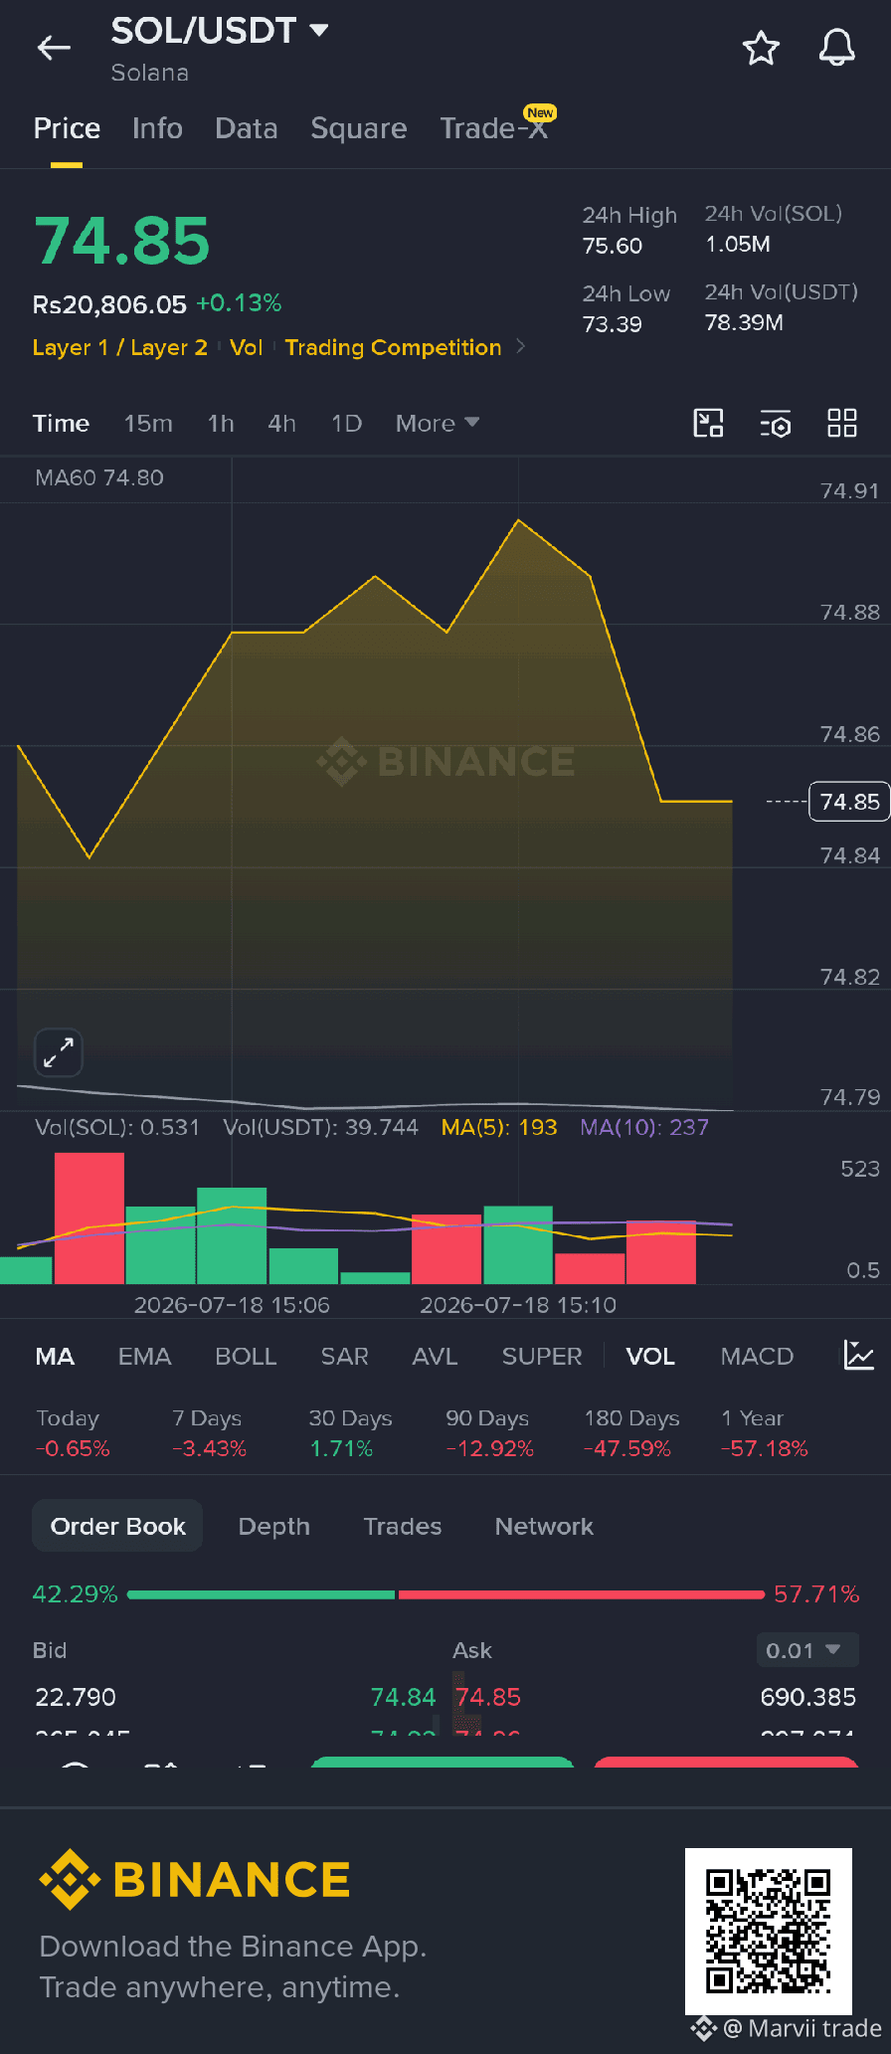This screenshot has height=2054, width=891.
Task: Tap the 1 Year -57.18% performance
Action: click(x=764, y=1433)
